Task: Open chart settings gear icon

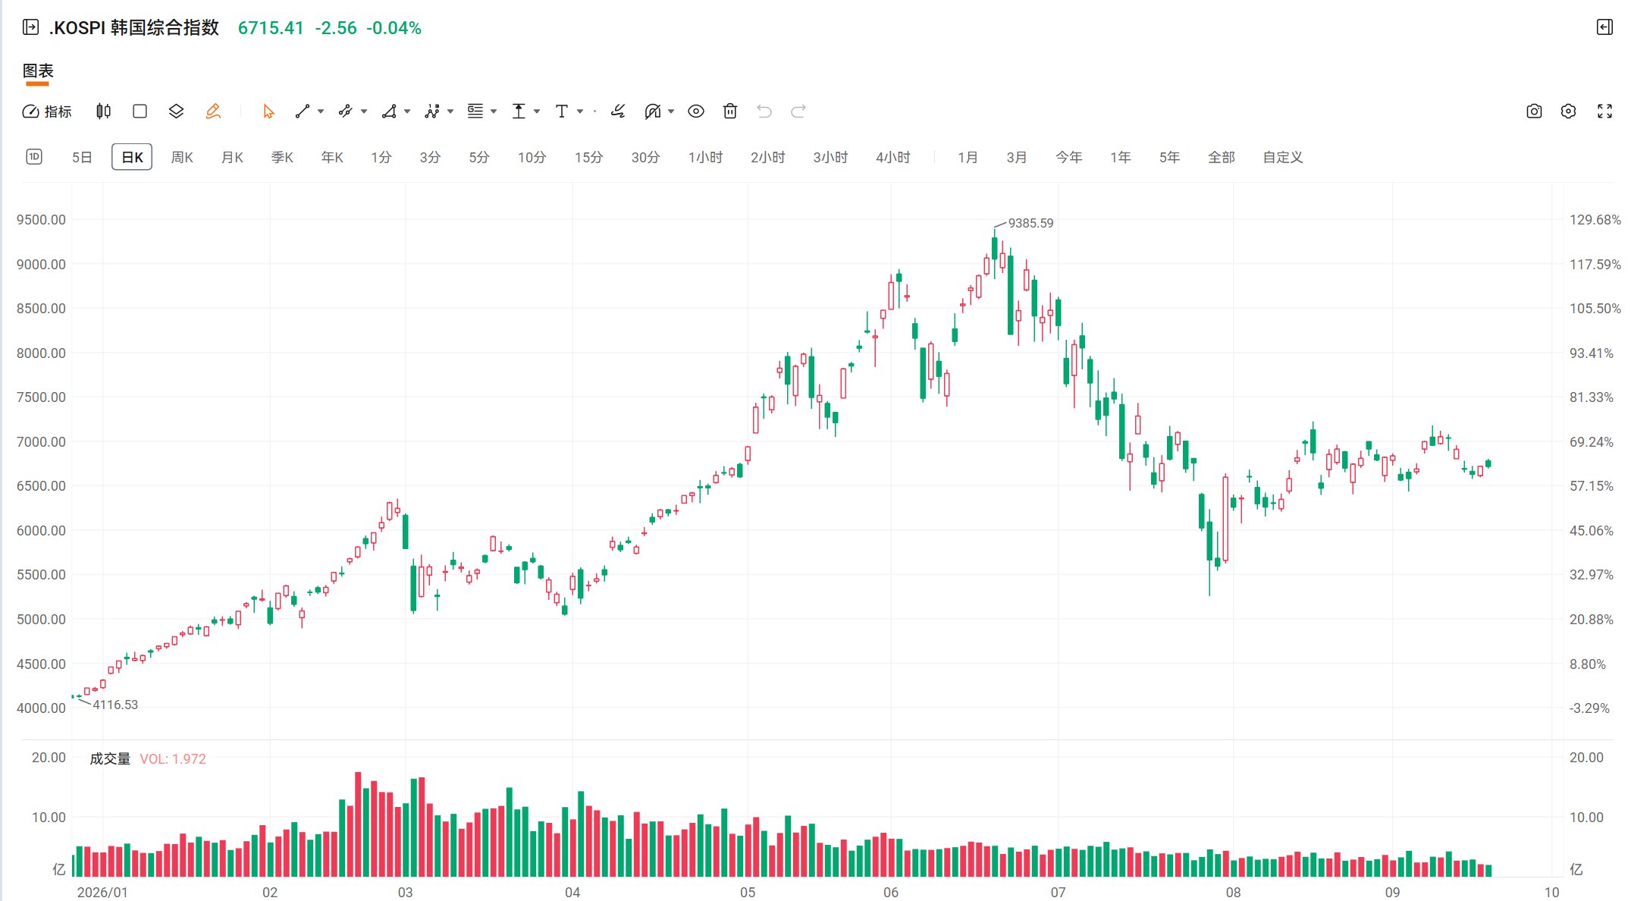Action: click(x=1569, y=111)
